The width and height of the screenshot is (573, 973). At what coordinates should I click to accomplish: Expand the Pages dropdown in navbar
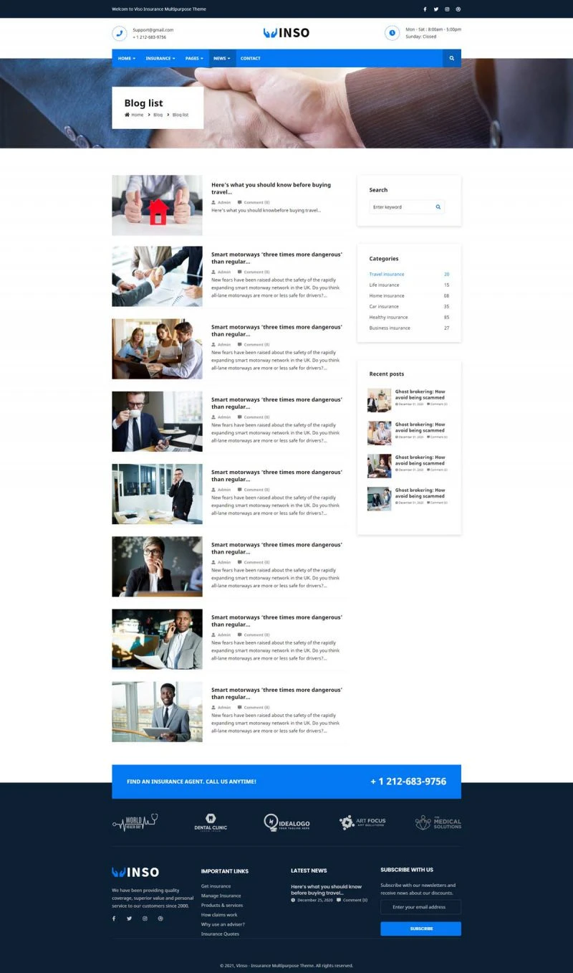pos(194,58)
